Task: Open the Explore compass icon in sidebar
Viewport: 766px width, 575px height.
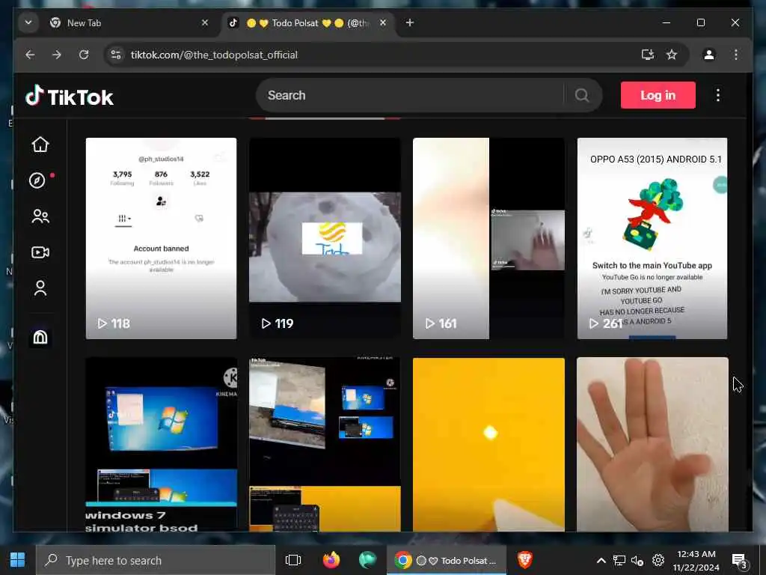Action: pyautogui.click(x=37, y=180)
